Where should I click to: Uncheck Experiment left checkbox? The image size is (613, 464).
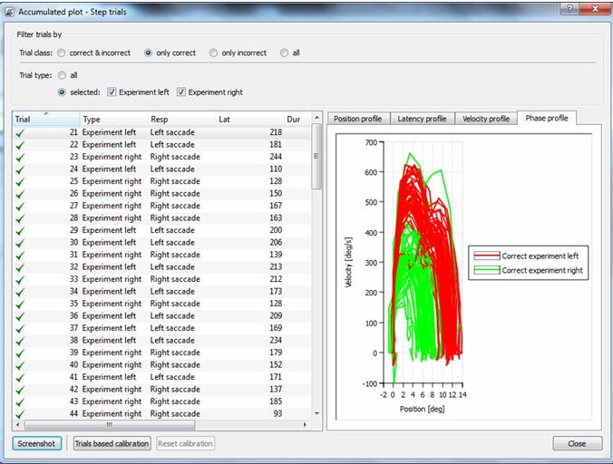(x=112, y=92)
